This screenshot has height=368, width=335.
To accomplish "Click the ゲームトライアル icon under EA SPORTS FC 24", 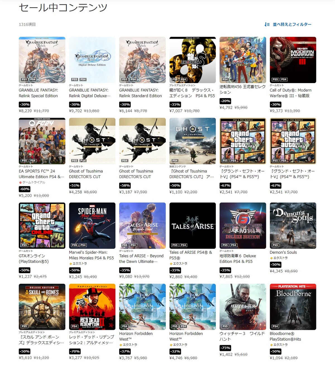I will (x=20, y=183).
